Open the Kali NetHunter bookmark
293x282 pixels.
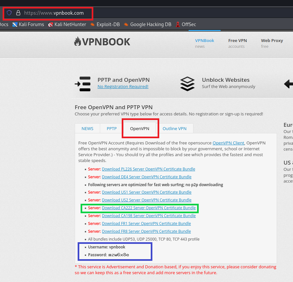(67, 24)
